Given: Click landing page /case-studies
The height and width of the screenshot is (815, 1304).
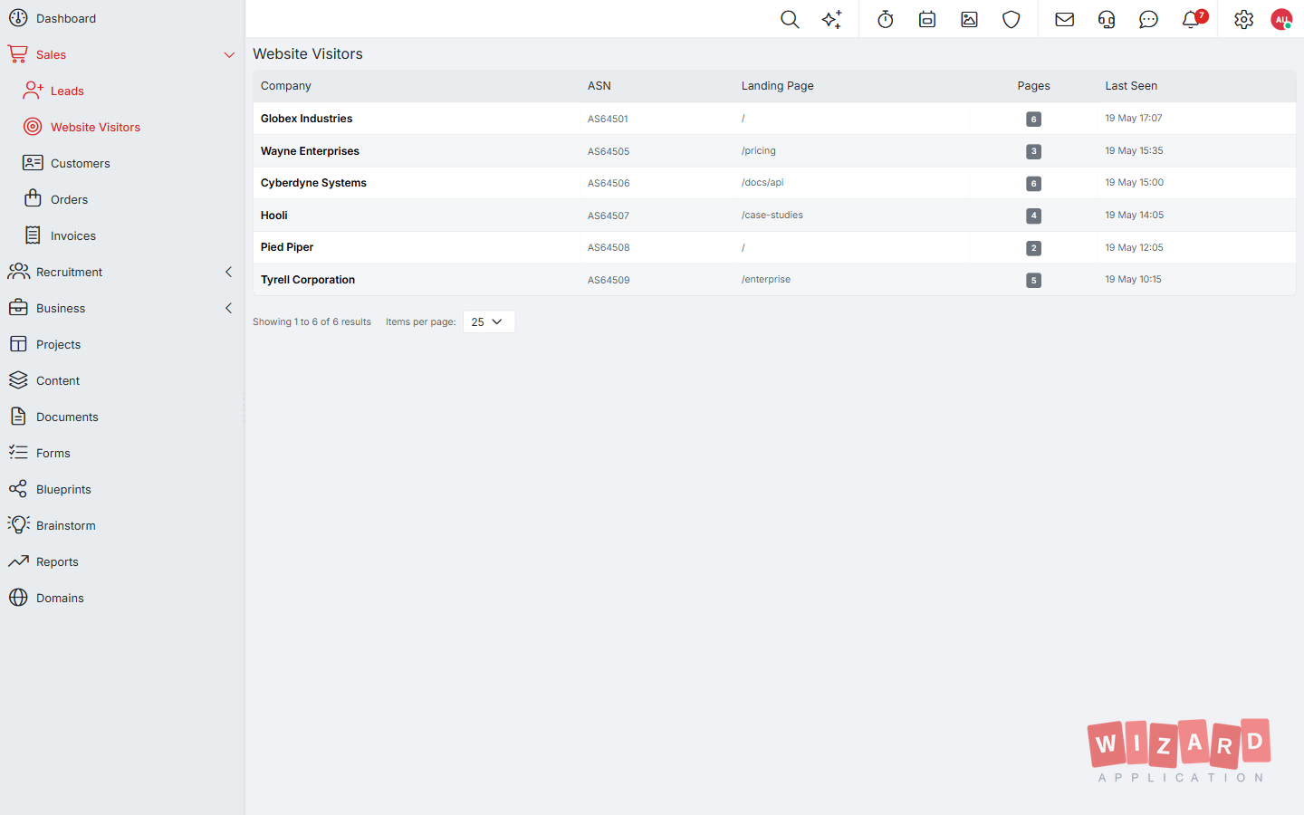Looking at the screenshot, I should point(772,216).
